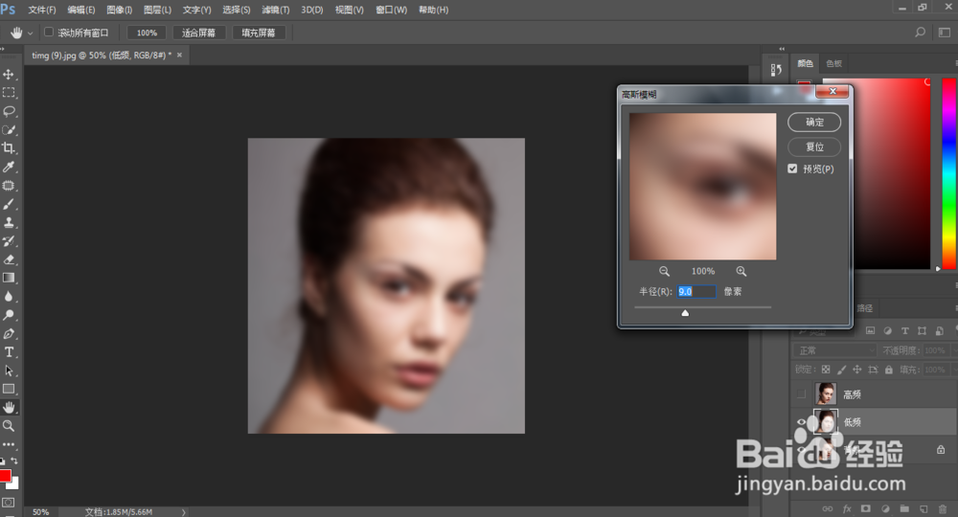Expand the document status bar arrow
The image size is (958, 517).
[183, 512]
